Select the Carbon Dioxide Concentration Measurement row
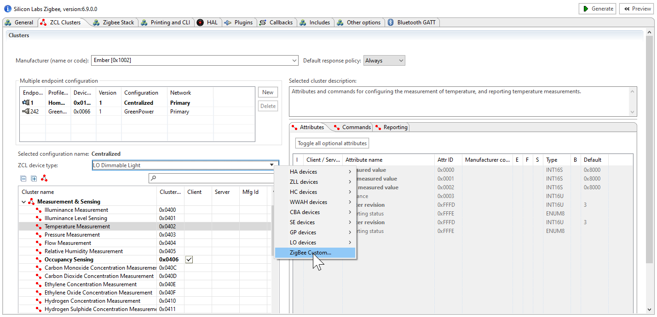Viewport: 657px width, 317px height. (x=145, y=276)
